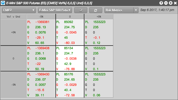
Task: Click vega value 39.11
Action: tap(39, 95)
